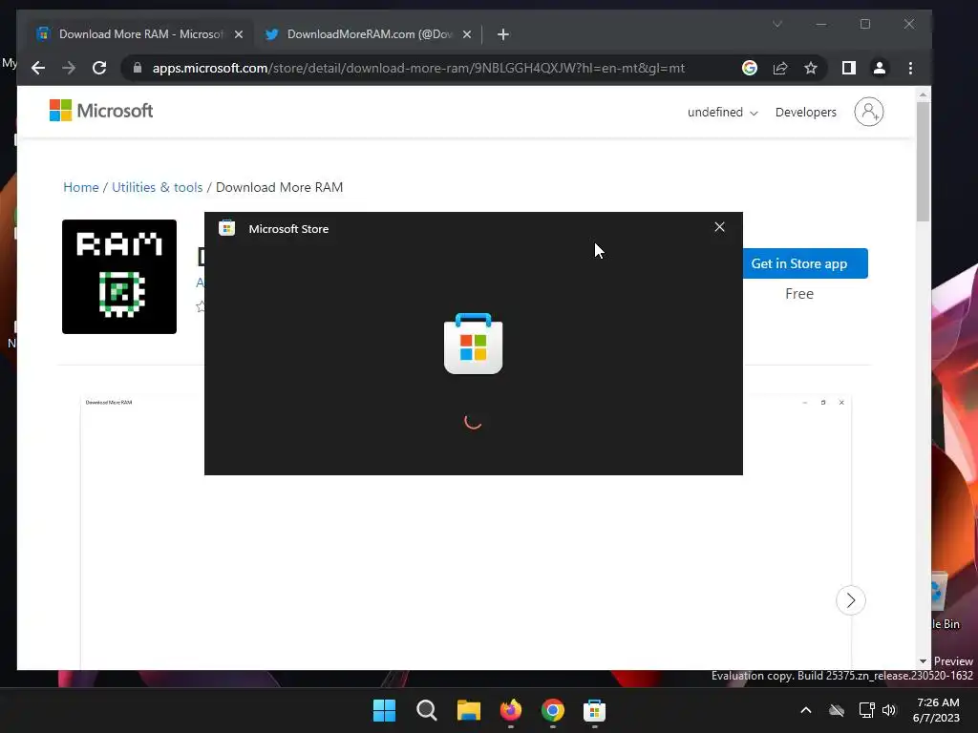Open a new tab with the plus button
This screenshot has width=978, height=733.
click(x=503, y=34)
